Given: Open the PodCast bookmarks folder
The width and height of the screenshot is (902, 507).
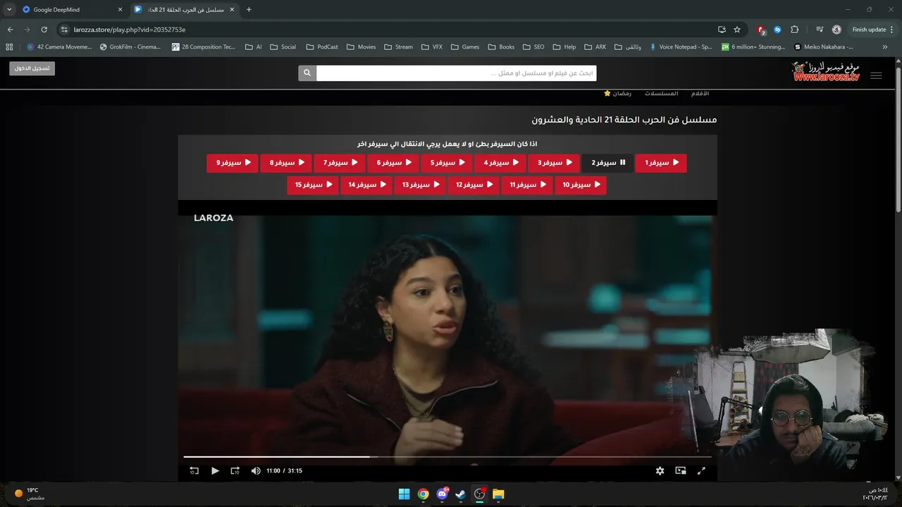Looking at the screenshot, I should [x=322, y=47].
